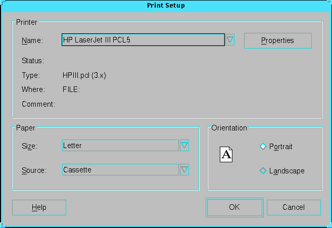Open Help for print setup
The image size is (332, 228).
39,207
